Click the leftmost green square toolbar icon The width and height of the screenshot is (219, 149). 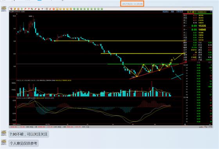74,9
